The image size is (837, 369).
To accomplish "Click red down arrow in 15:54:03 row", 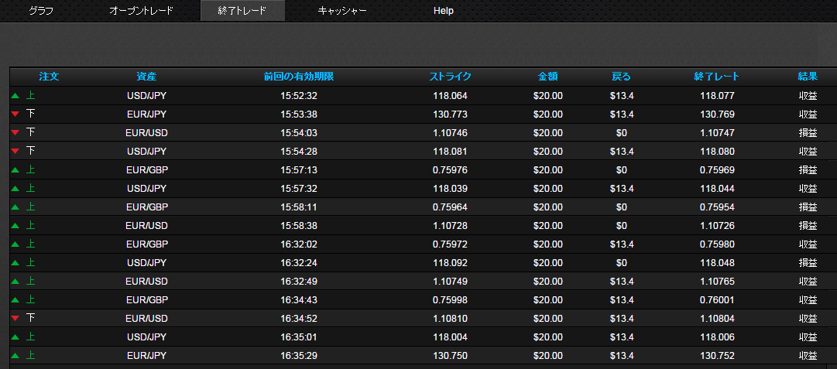I will click(15, 133).
